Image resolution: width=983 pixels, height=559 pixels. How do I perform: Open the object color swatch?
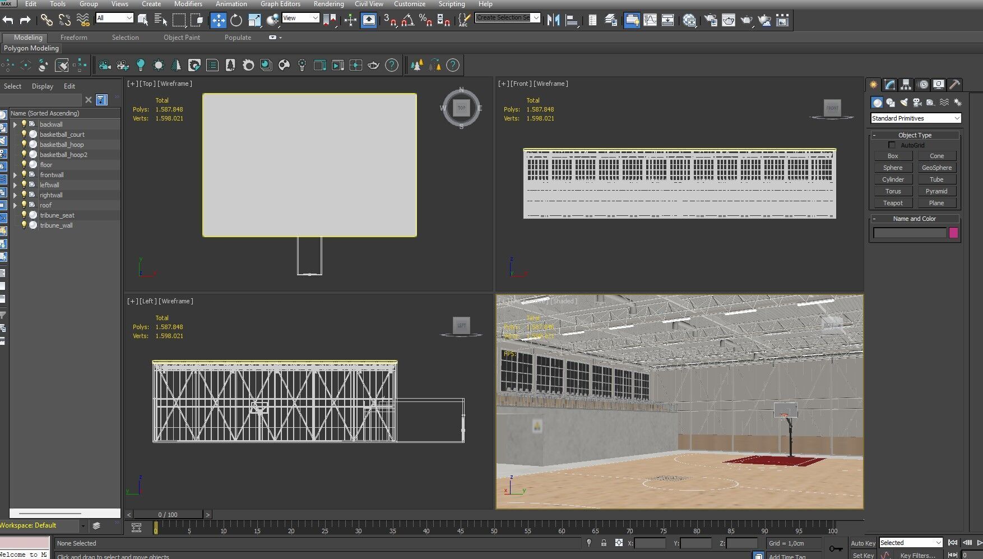click(x=953, y=233)
